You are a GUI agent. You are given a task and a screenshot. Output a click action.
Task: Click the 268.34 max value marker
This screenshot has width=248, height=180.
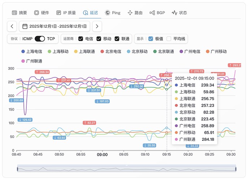[x=42, y=72]
